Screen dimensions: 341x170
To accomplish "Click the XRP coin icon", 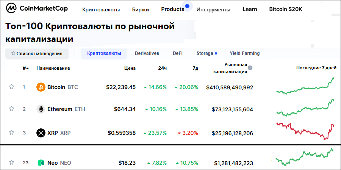I will [x=41, y=133].
